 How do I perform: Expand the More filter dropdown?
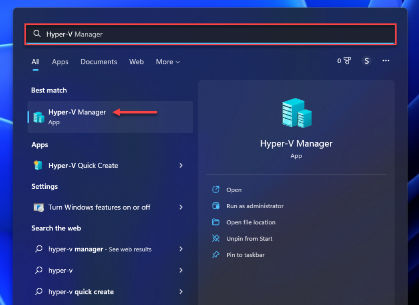[x=167, y=62]
